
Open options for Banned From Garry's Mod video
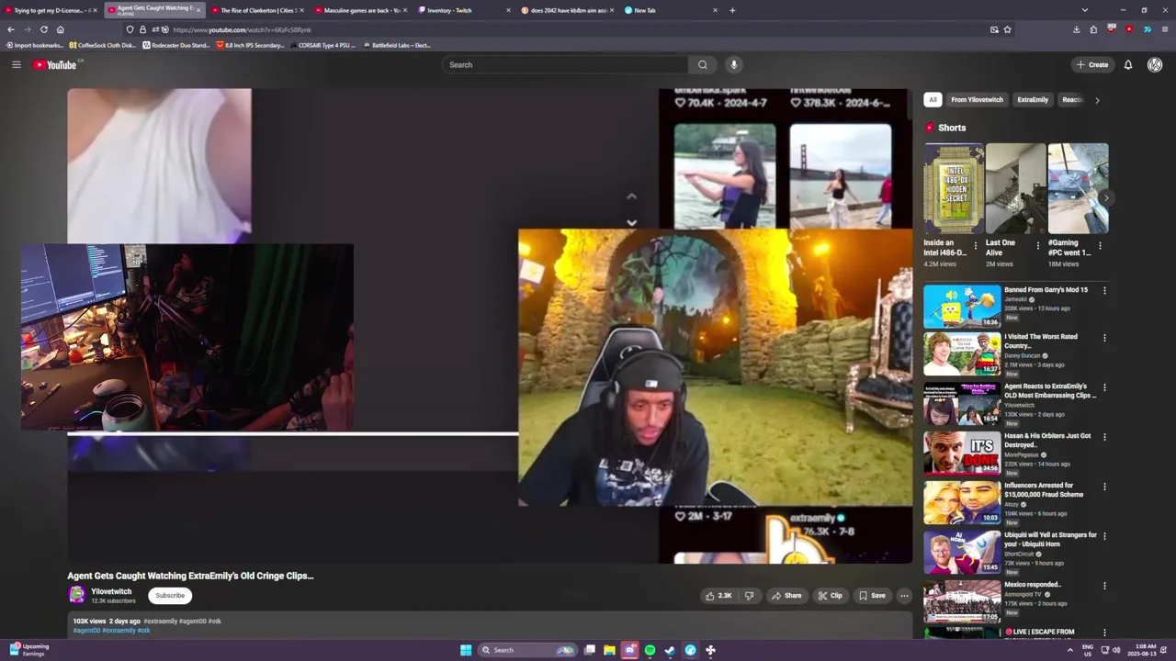coord(1104,290)
